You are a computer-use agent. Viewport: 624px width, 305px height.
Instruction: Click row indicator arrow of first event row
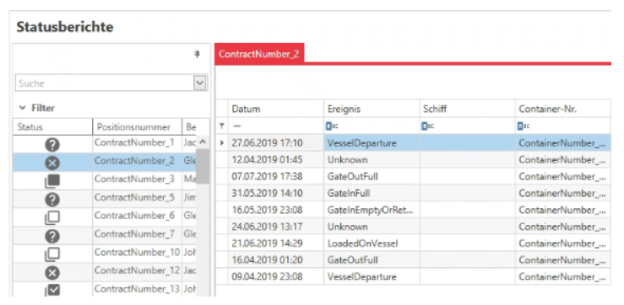(222, 142)
